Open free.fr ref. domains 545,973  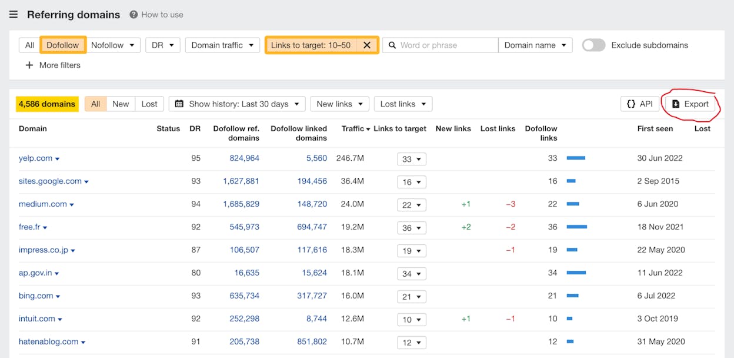click(x=245, y=227)
